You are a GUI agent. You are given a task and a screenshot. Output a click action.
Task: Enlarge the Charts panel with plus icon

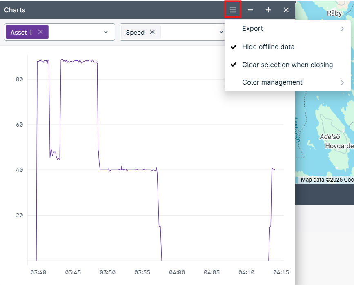point(268,10)
